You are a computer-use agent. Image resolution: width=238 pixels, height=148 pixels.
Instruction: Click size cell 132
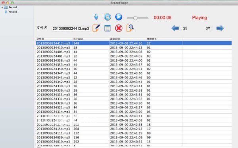(76, 133)
